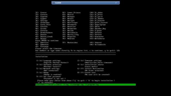Viewport: 171px width, 96px height.
Task: Open the 5:program-log tab in the status bar
Action: 92,85
